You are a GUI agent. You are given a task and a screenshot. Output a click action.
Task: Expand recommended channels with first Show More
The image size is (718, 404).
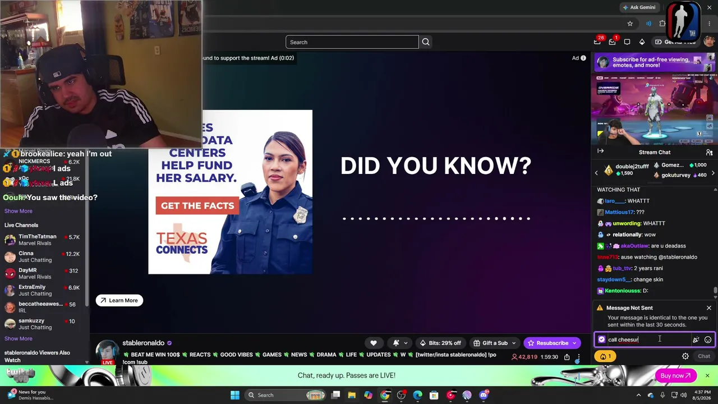pyautogui.click(x=19, y=211)
